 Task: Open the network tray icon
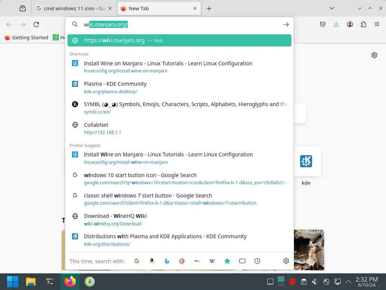[x=326, y=282]
